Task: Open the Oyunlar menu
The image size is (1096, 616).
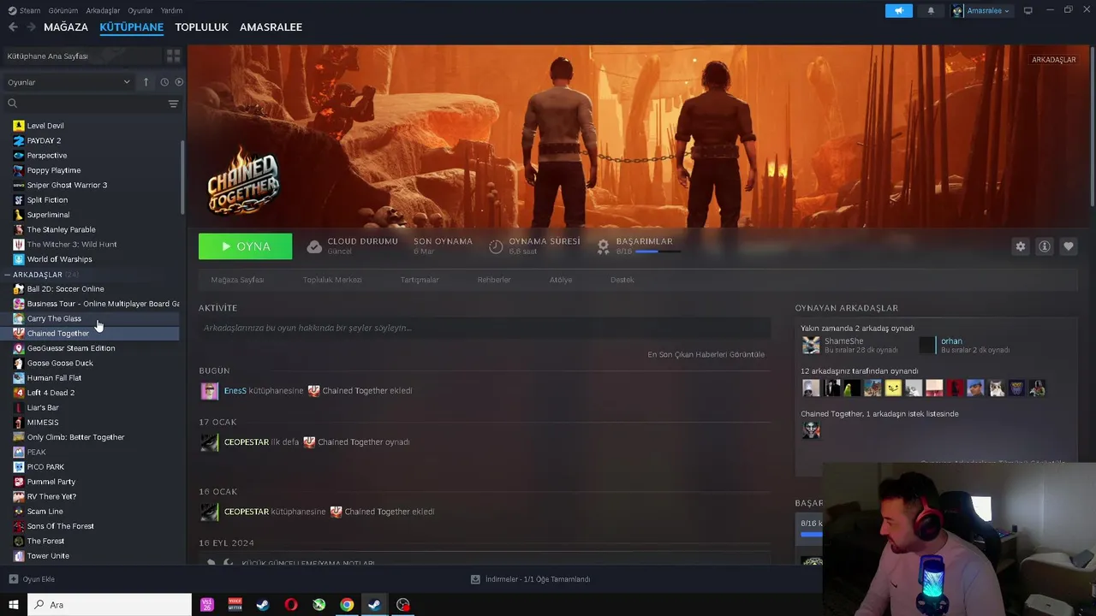Action: point(140,11)
